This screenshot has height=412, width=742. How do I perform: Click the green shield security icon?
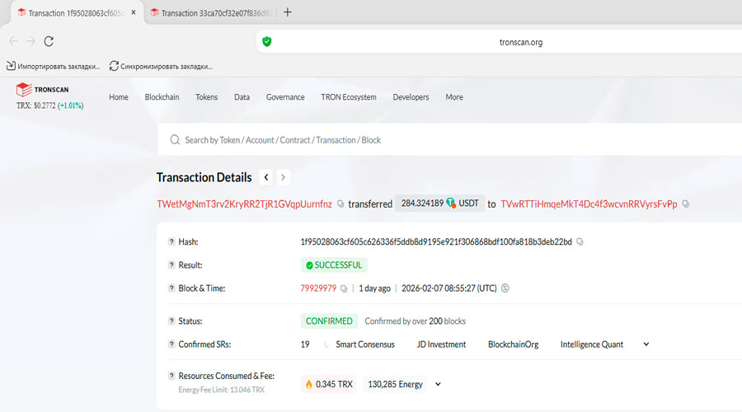[x=267, y=42]
